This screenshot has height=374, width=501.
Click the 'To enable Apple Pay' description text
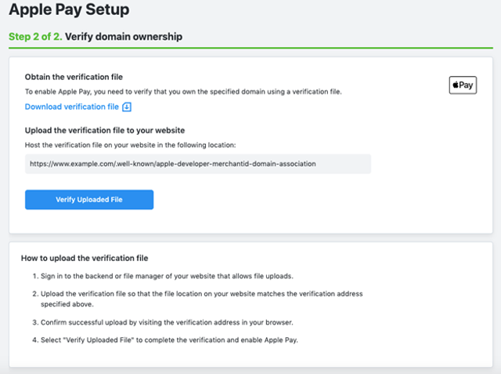tap(183, 92)
